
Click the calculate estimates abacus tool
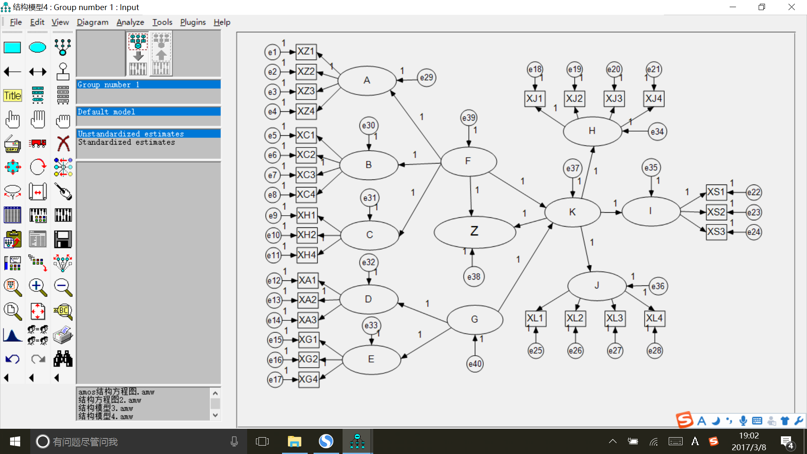tap(63, 215)
